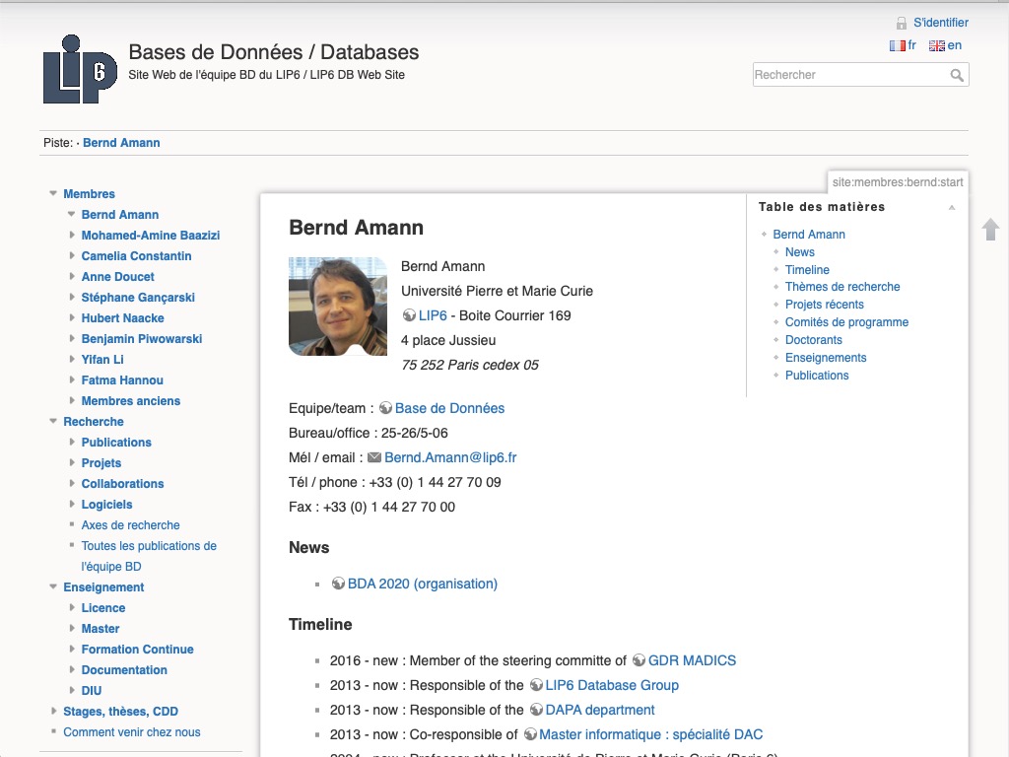1009x757 pixels.
Task: Expand Stages, thèses, CDD section
Action: [53, 712]
